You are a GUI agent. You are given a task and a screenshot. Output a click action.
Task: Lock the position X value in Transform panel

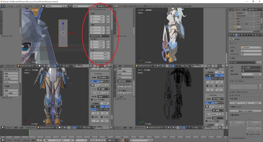coord(108,16)
